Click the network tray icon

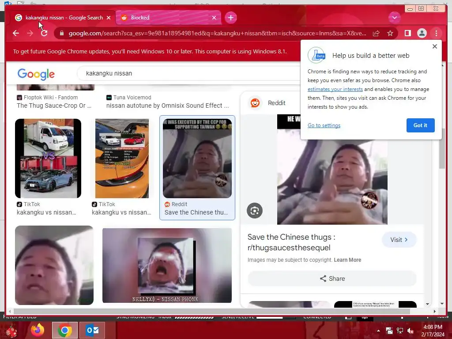pos(400,331)
